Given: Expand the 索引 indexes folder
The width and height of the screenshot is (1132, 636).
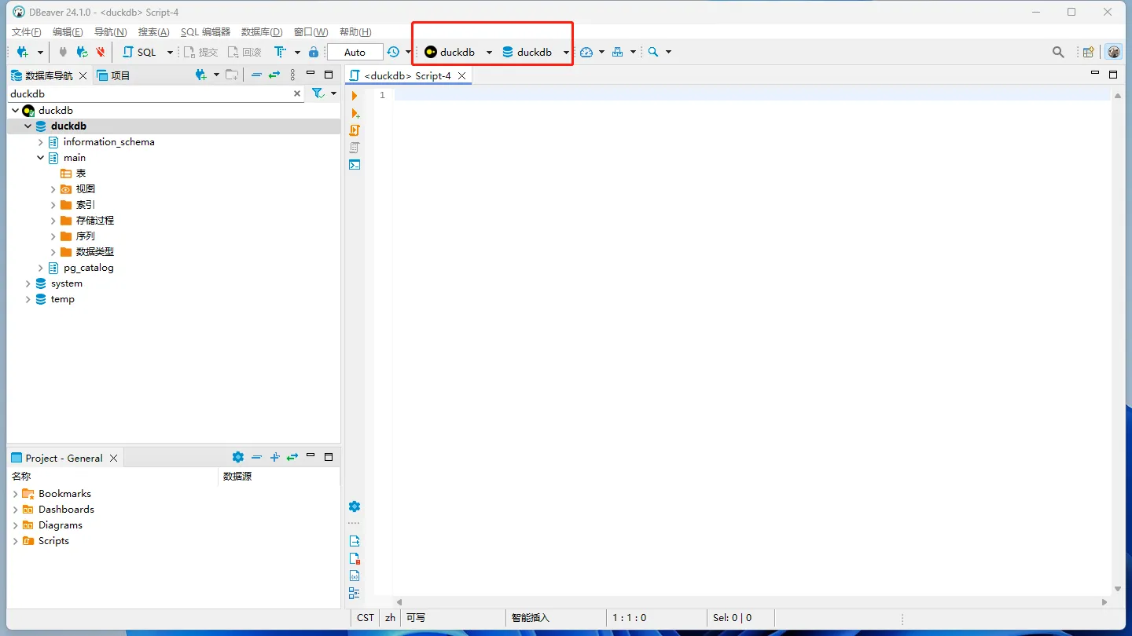Looking at the screenshot, I should click(53, 205).
